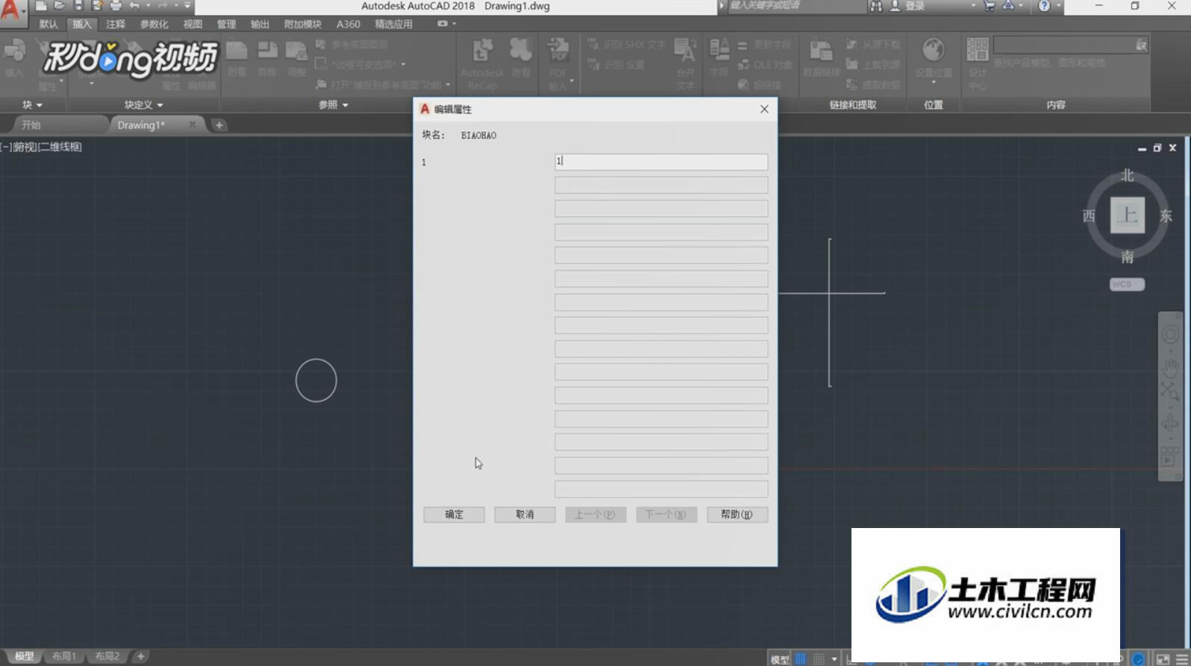Expand the quick access toolbar customize dropdown
The width and height of the screenshot is (1191, 666).
pos(187,6)
